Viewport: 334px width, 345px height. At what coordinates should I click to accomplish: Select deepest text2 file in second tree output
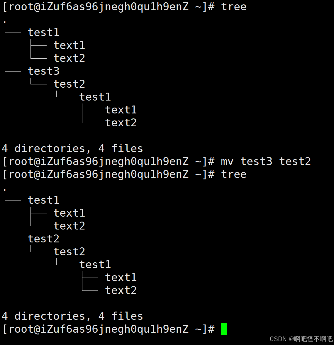click(121, 290)
